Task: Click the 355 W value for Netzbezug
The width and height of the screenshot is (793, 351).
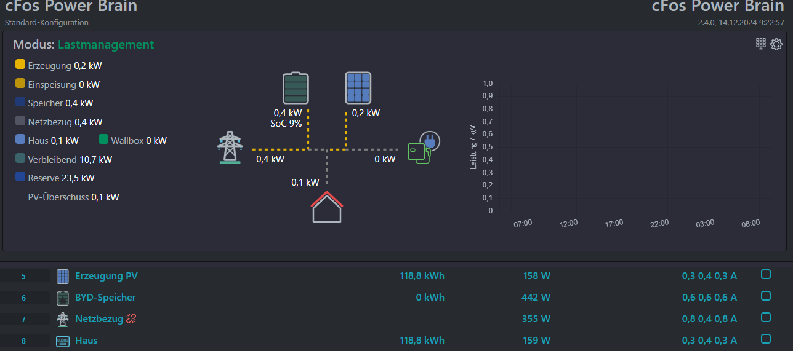Action: tap(536, 319)
